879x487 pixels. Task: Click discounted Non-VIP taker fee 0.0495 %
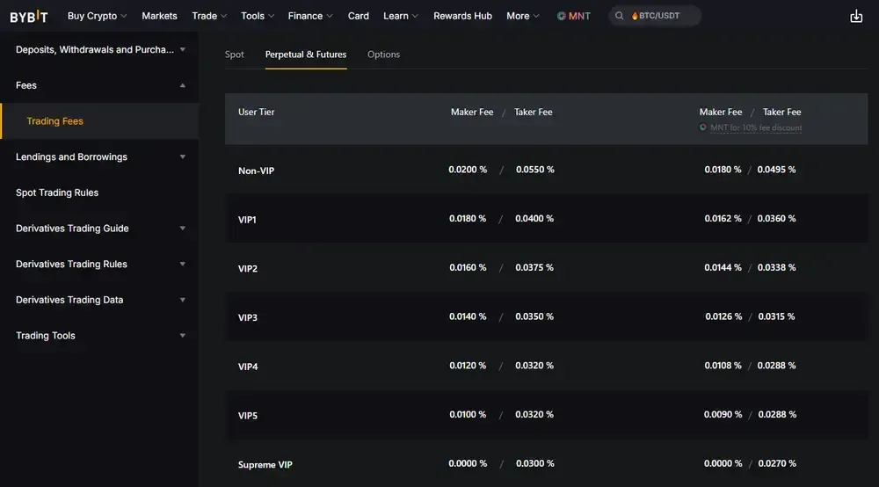[776, 170]
